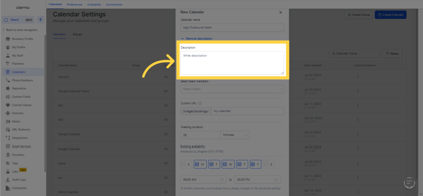Open the Availability top menu tab
Image resolution: width=423 pixels, height=196 pixels.
coord(94,5)
